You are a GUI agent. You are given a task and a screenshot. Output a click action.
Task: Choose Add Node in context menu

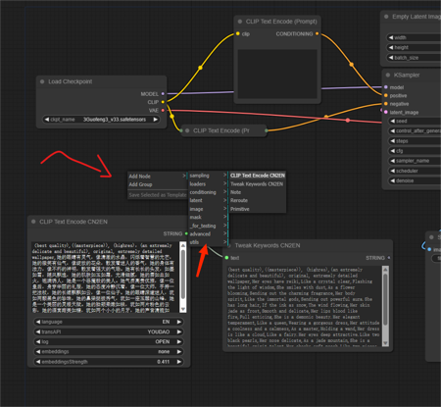pos(157,177)
